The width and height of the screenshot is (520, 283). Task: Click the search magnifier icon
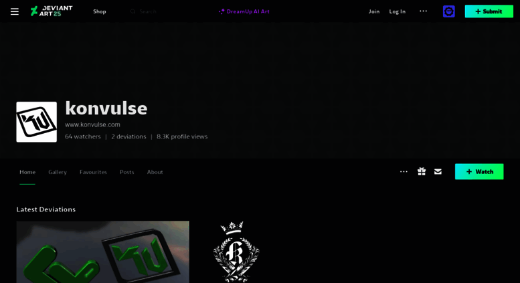[133, 11]
